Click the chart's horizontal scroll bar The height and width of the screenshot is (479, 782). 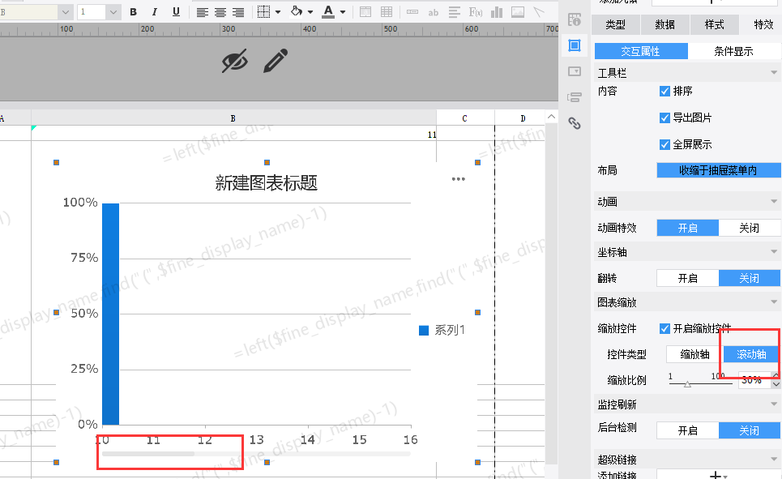coord(256,454)
